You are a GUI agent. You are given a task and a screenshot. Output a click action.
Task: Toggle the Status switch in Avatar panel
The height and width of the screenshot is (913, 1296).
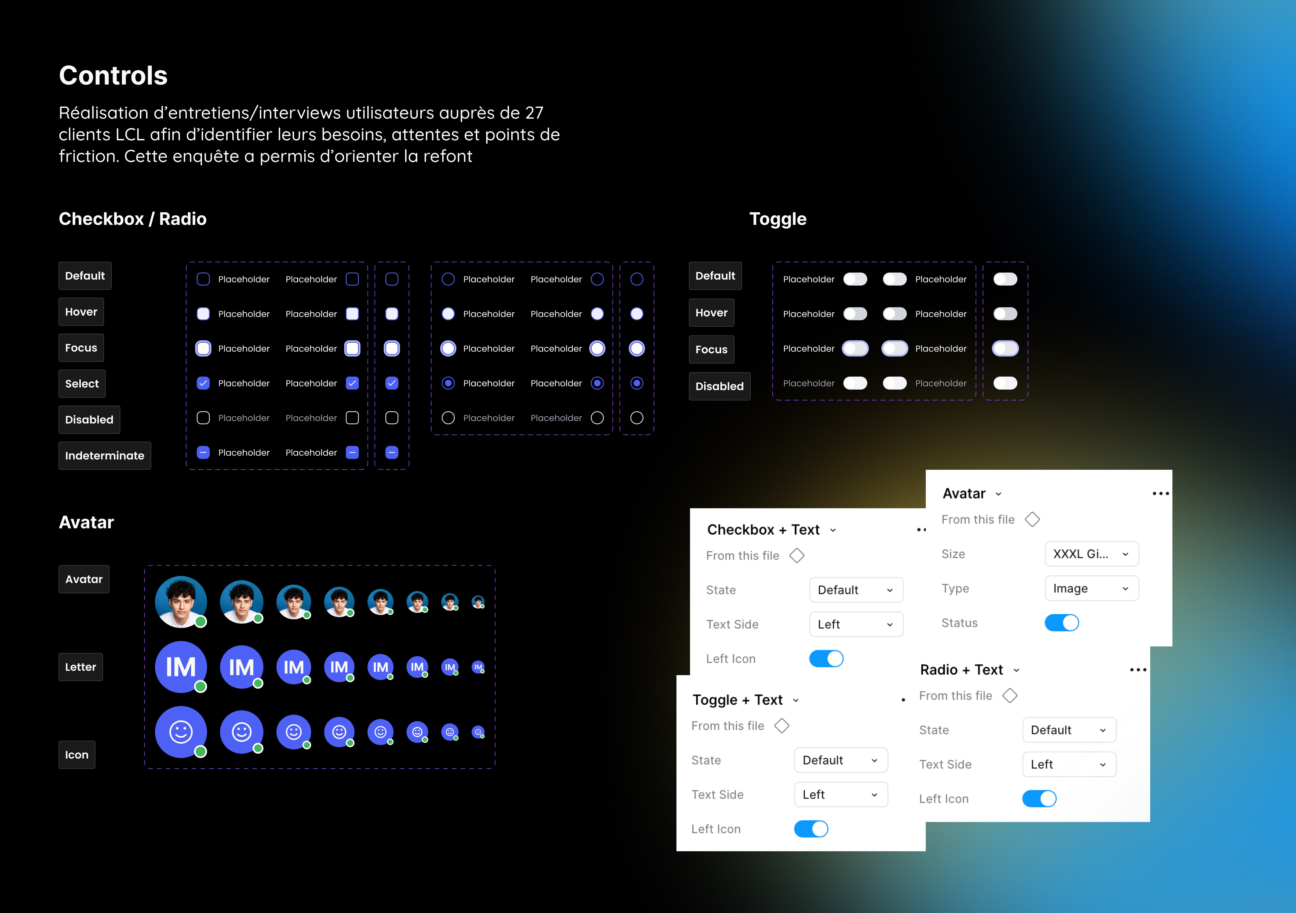click(1061, 623)
